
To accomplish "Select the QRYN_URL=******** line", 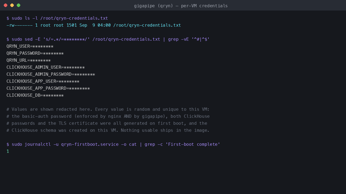I will (29, 60).
